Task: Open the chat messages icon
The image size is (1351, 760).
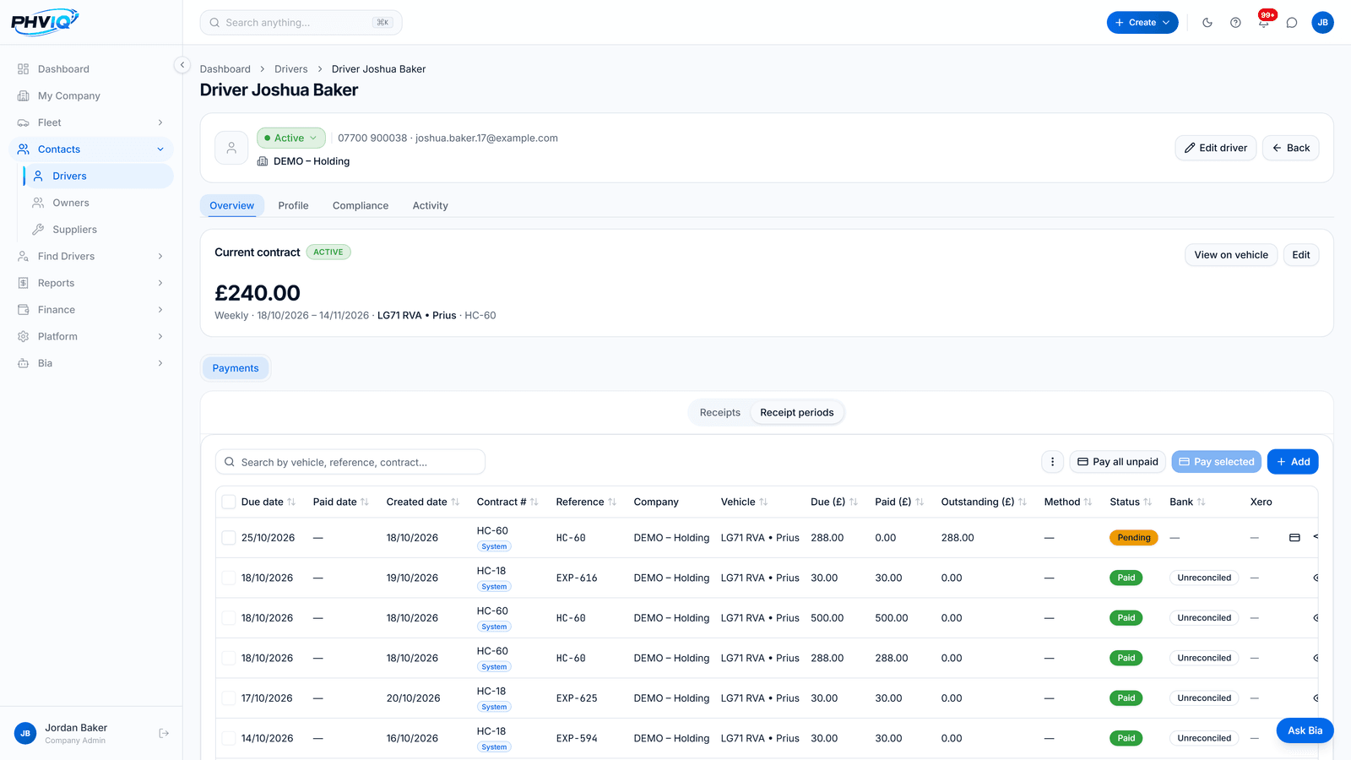Action: click(x=1292, y=23)
